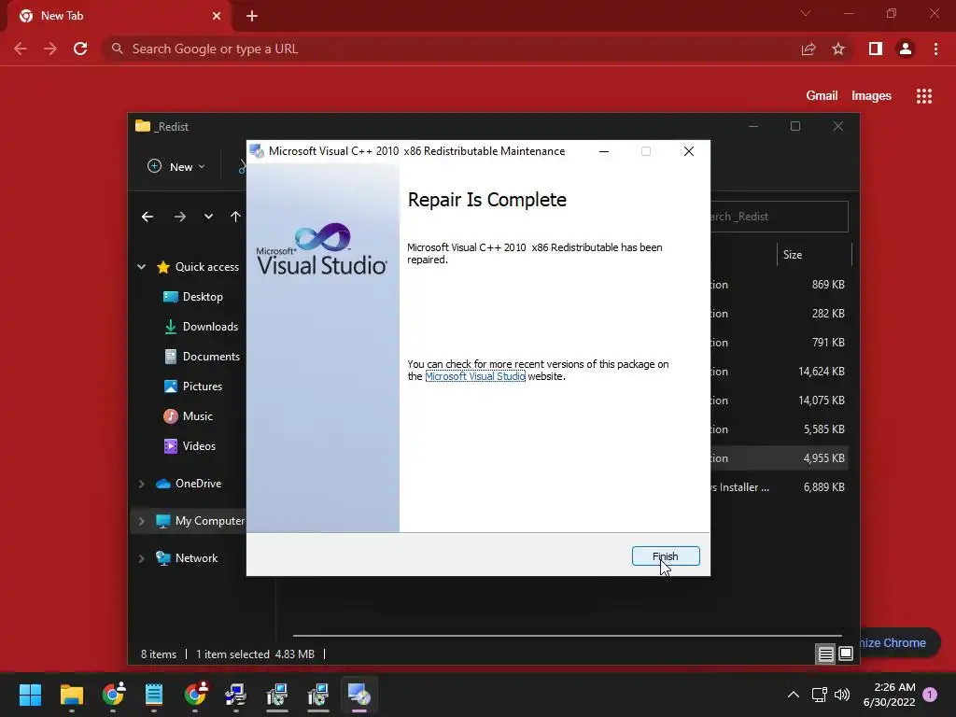Click the Search _Redist input field
The height and width of the screenshot is (717, 956).
(x=780, y=217)
